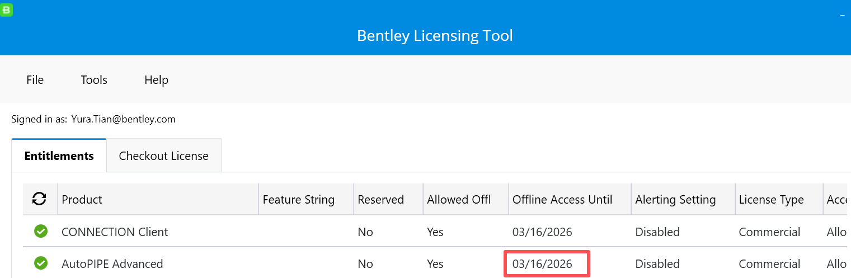Click green checkmark beside AutoPIPE Advanced
The image size is (851, 278).
[x=40, y=263]
